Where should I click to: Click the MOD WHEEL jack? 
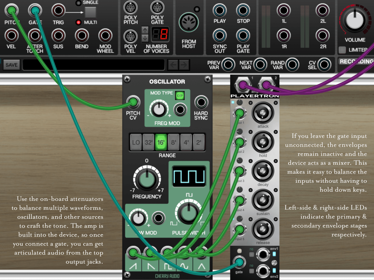coord(105,36)
